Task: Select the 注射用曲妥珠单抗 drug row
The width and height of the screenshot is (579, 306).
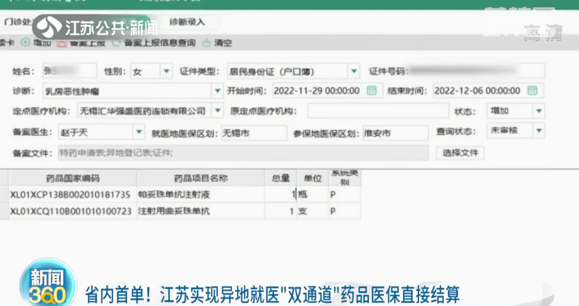Action: pos(174,211)
